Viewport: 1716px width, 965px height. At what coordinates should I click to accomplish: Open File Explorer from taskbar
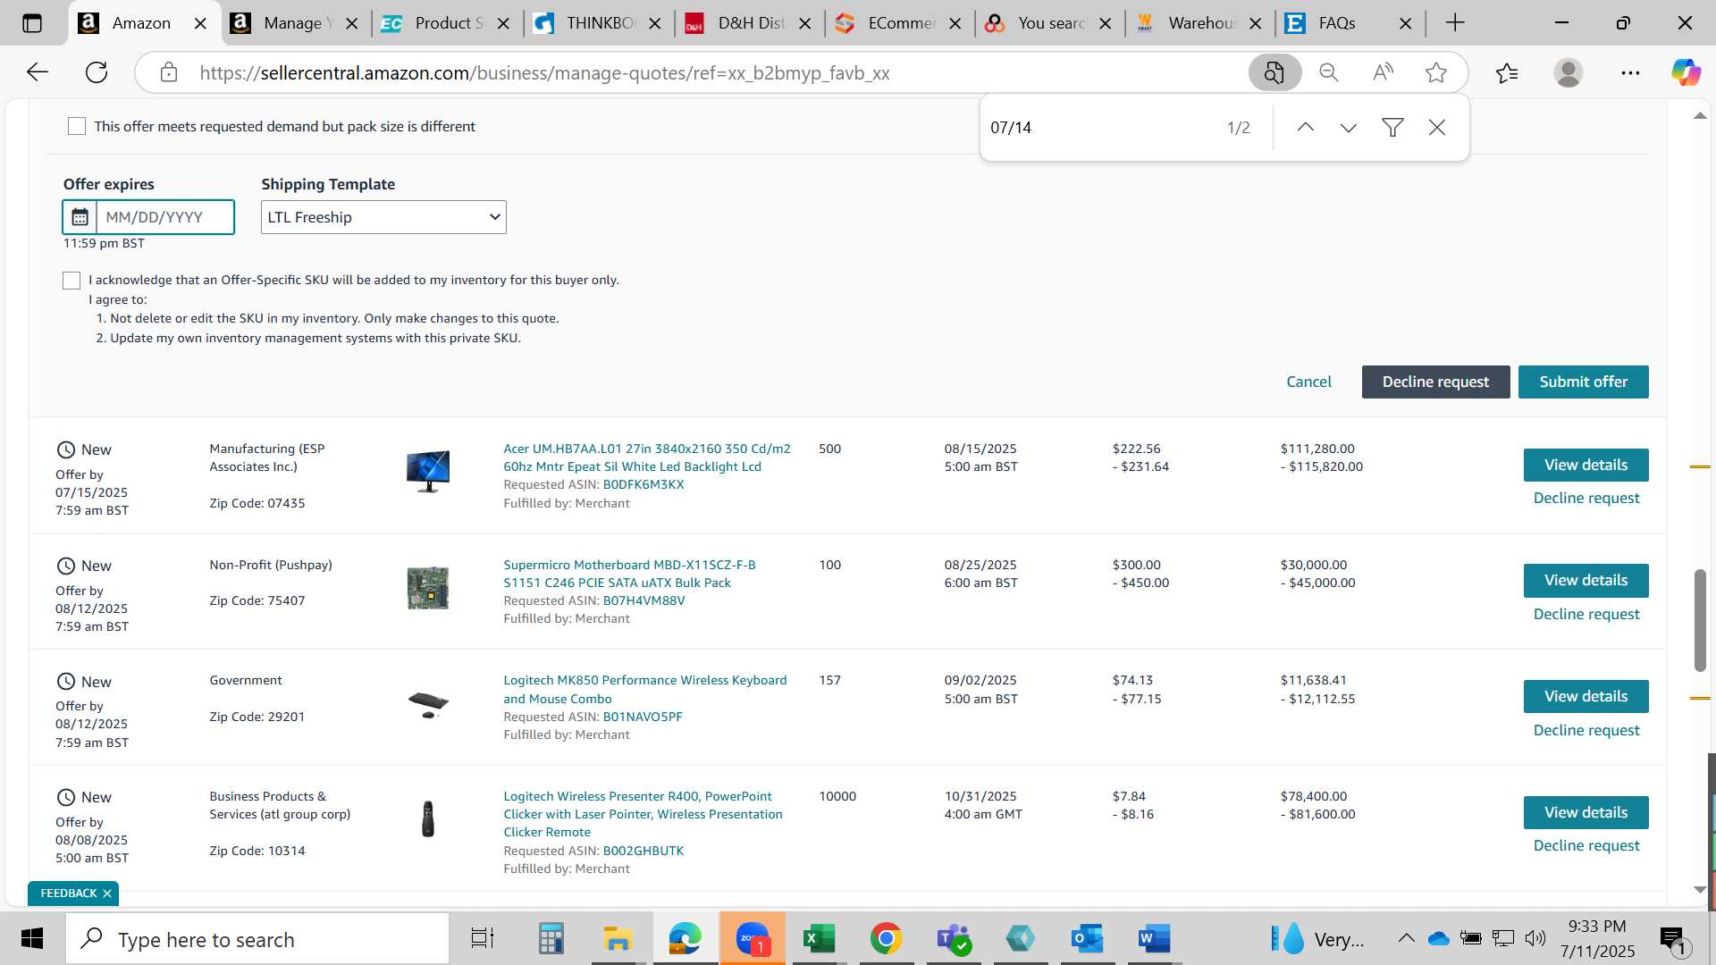(x=618, y=939)
